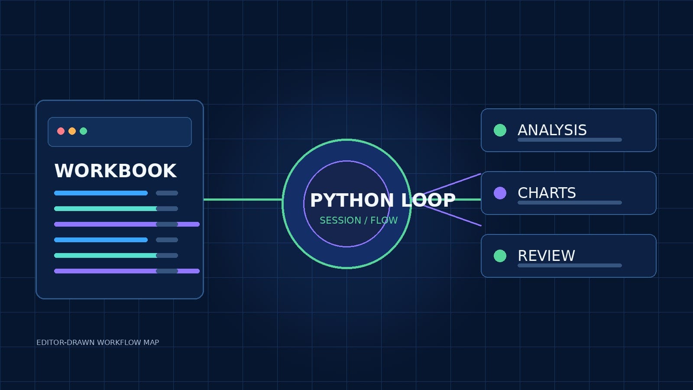Viewport: 693px width, 390px height.
Task: Click the red dot in workbook title bar
Action: pyautogui.click(x=61, y=131)
